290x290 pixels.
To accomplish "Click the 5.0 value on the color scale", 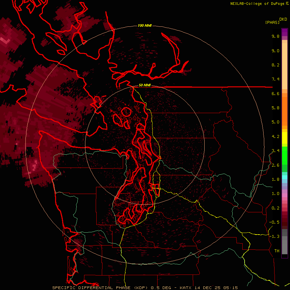I will [275, 122].
